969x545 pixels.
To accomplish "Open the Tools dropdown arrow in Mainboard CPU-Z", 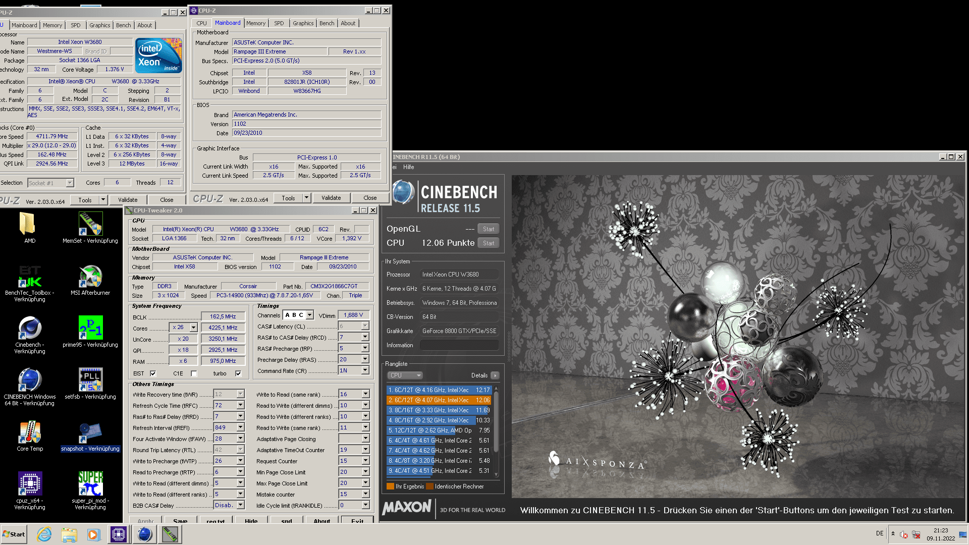I will pos(306,198).
